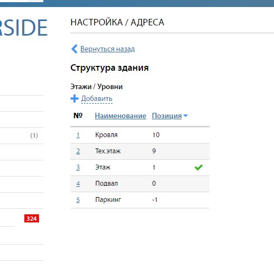The height and width of the screenshot is (264, 274).
Task: Open row number 5 link
Action: coord(78,200)
